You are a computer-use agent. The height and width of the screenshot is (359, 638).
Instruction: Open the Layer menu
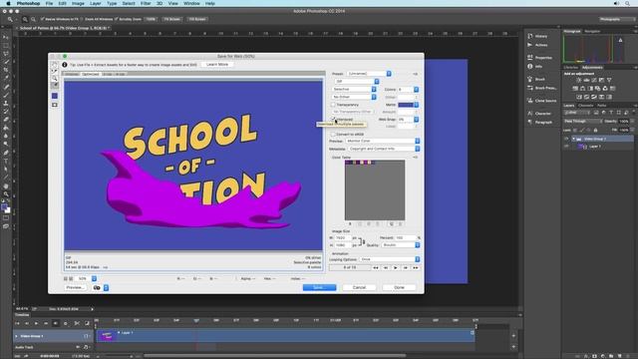pyautogui.click(x=96, y=3)
